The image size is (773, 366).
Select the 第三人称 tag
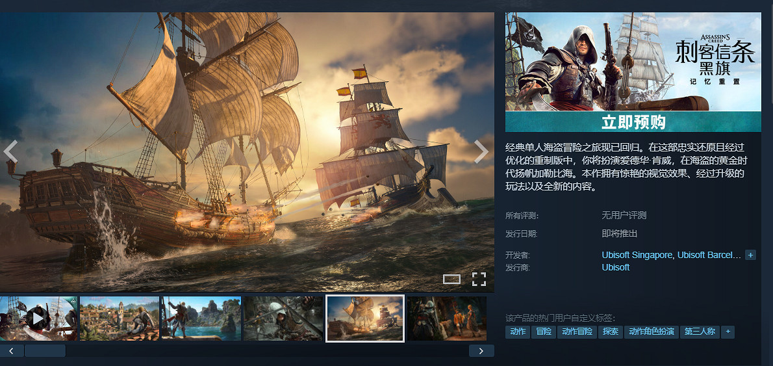point(700,332)
